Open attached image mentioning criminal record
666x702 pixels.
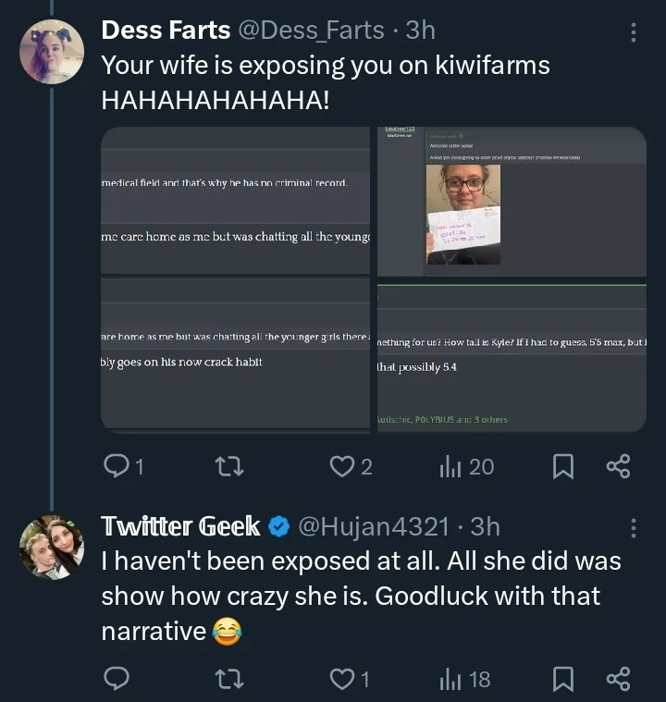(x=236, y=200)
